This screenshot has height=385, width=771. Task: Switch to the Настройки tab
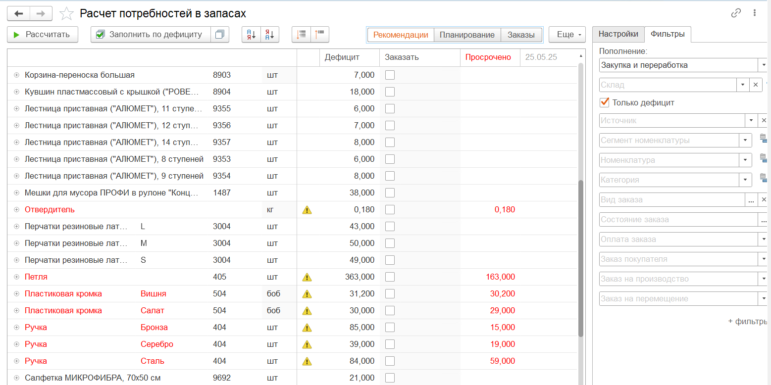(x=618, y=34)
